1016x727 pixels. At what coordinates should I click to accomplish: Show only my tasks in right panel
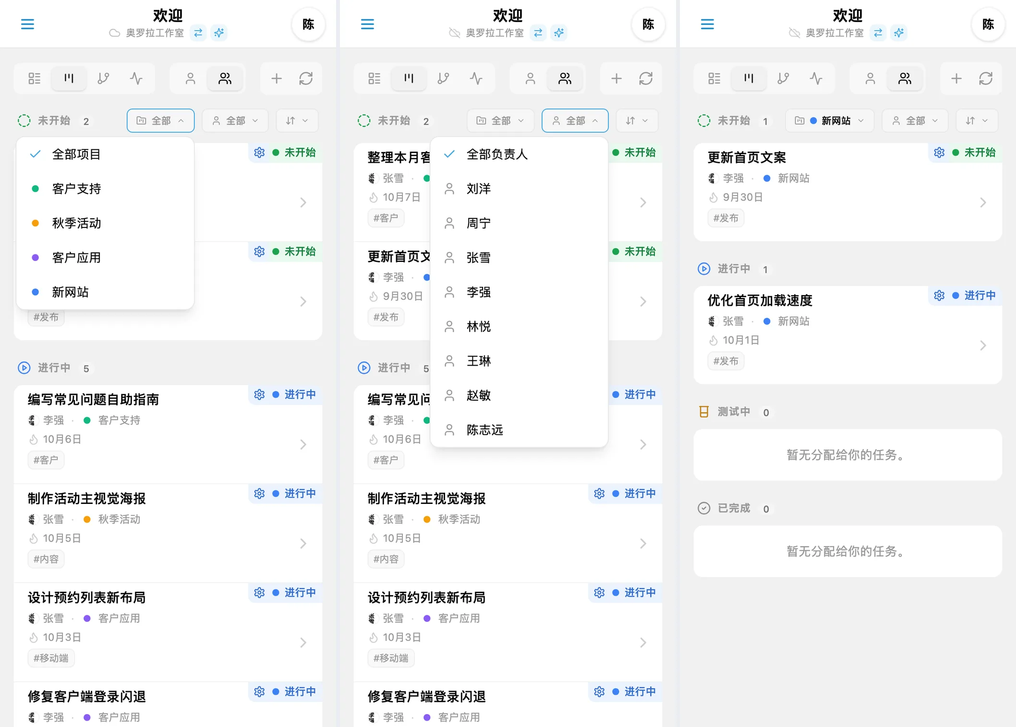[x=870, y=78]
